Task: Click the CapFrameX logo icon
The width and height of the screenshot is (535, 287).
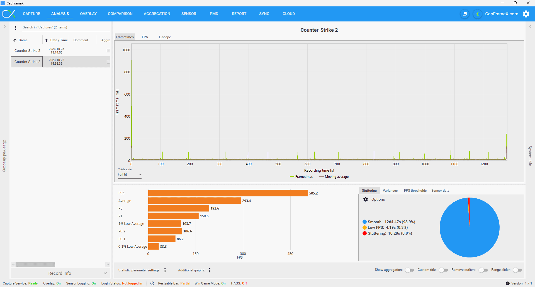Action: click(9, 14)
